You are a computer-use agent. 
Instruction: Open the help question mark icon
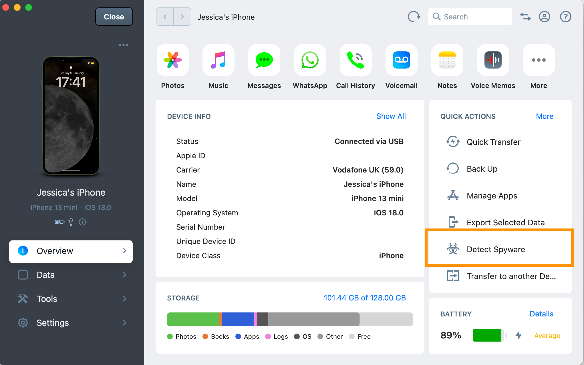coord(565,17)
